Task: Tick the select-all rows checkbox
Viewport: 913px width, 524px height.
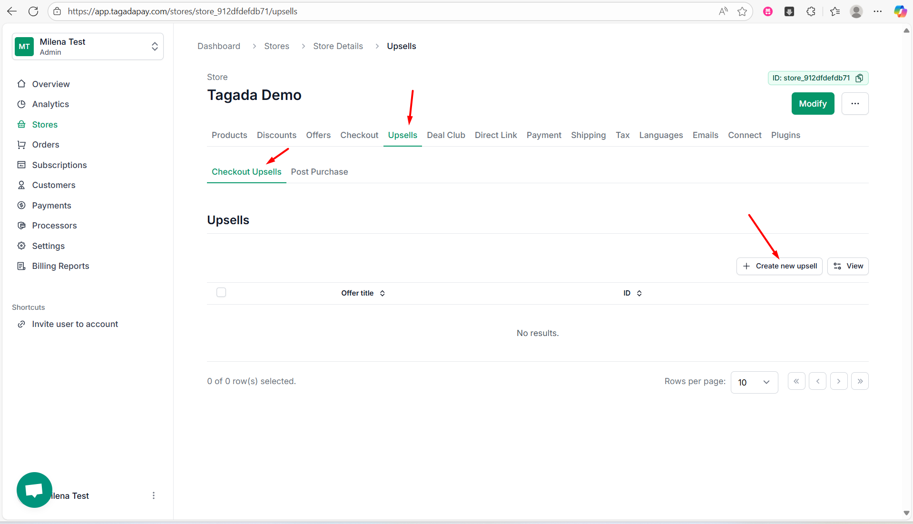Action: [221, 292]
